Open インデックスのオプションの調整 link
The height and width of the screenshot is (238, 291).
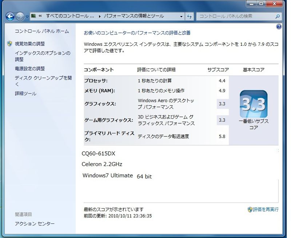point(43,56)
